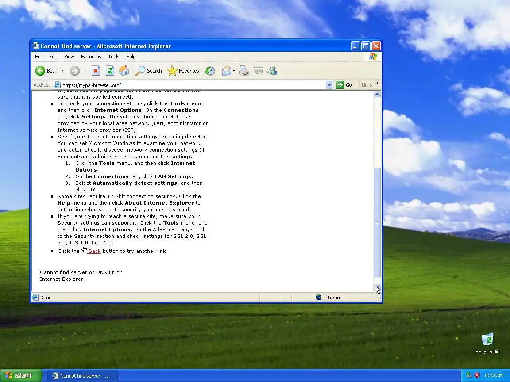Expand the Links toolbar chevron
The image size is (510, 382).
(378, 83)
